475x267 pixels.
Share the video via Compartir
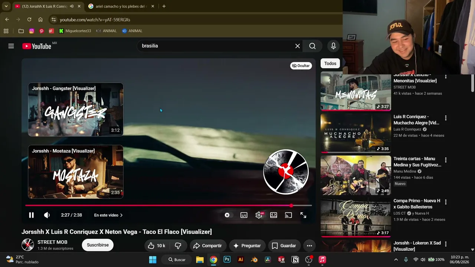click(x=207, y=245)
